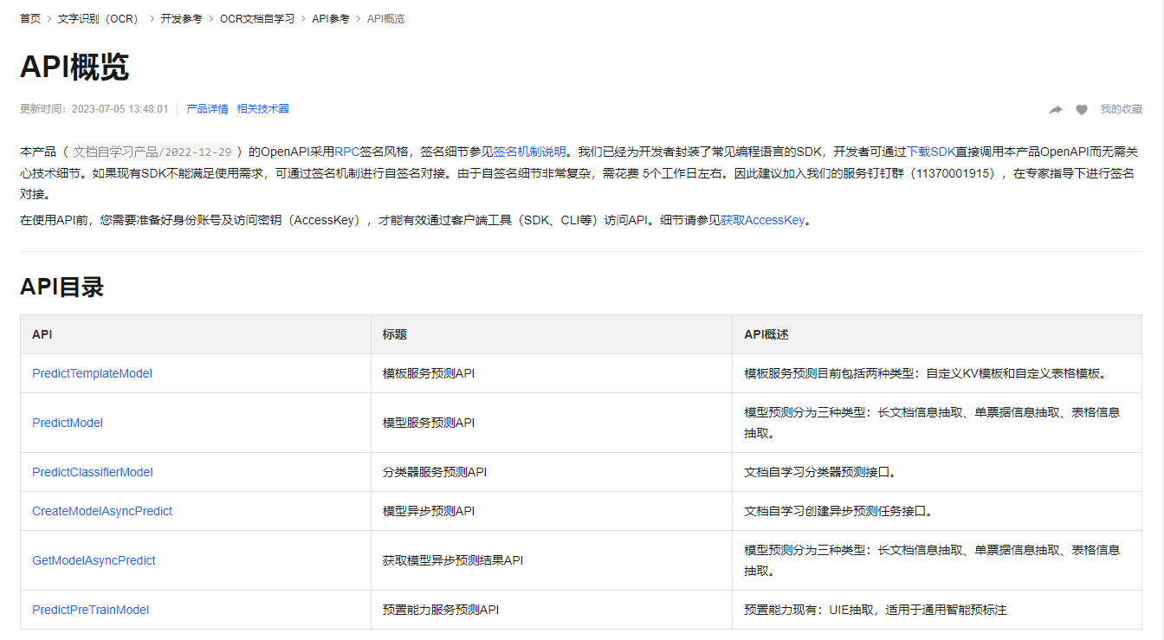Open 文字识别（OCR） breadcrumb link

coord(100,18)
